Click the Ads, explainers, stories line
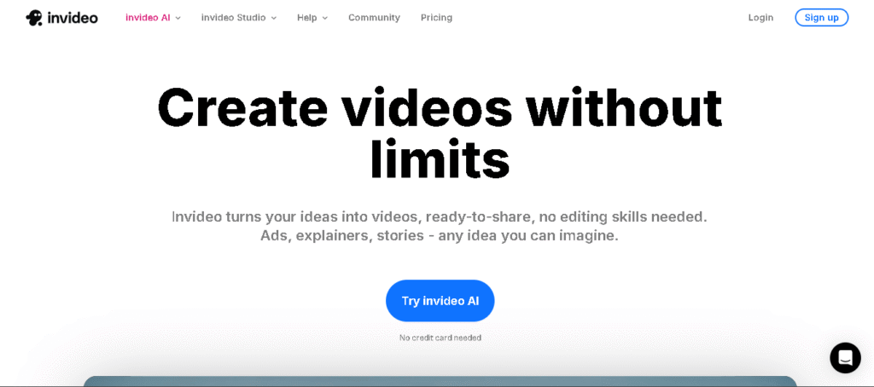The image size is (874, 387). 440,236
